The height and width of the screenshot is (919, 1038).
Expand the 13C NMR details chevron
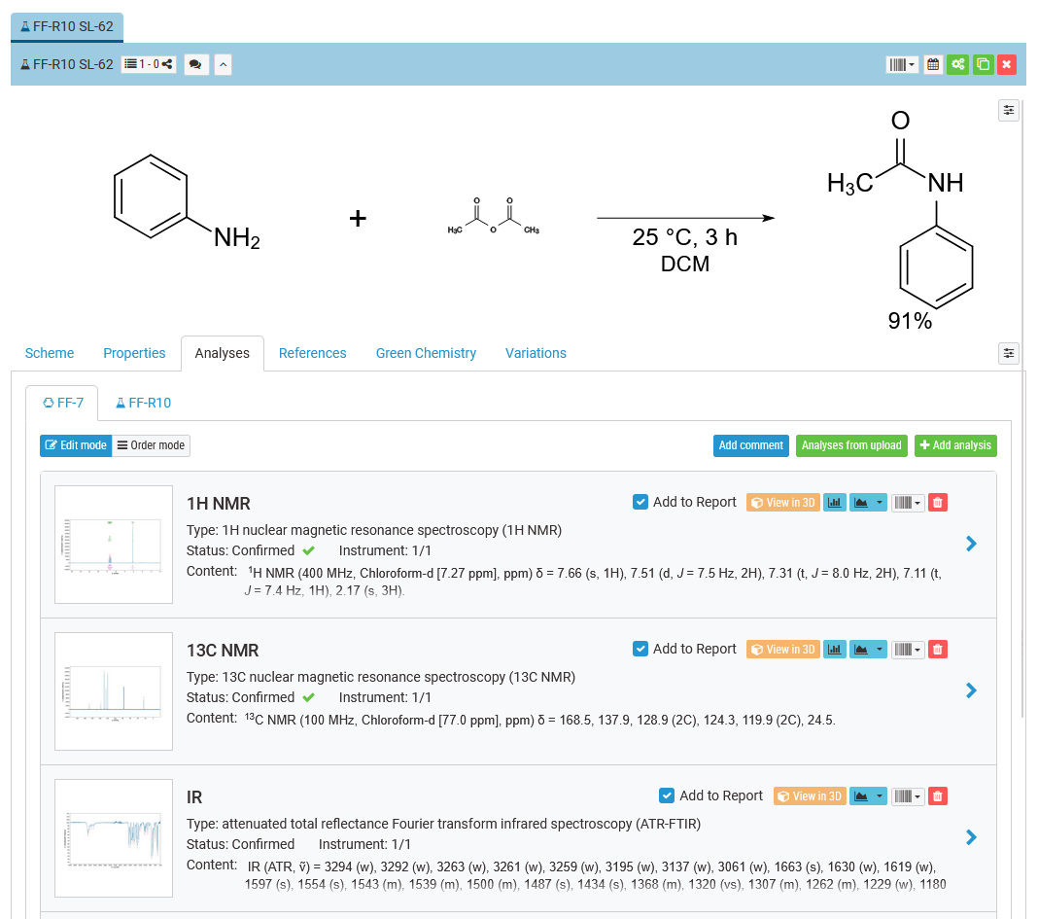click(970, 690)
